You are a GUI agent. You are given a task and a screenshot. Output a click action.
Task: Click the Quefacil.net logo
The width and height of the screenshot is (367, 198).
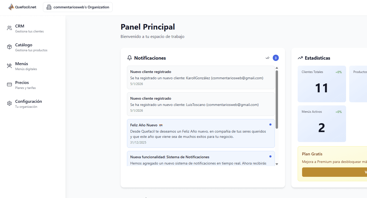22,7
